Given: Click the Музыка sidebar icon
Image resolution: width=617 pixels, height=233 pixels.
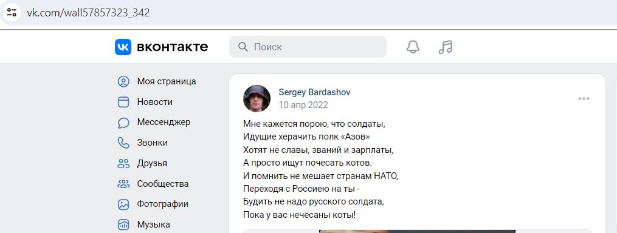Looking at the screenshot, I should coord(123,225).
